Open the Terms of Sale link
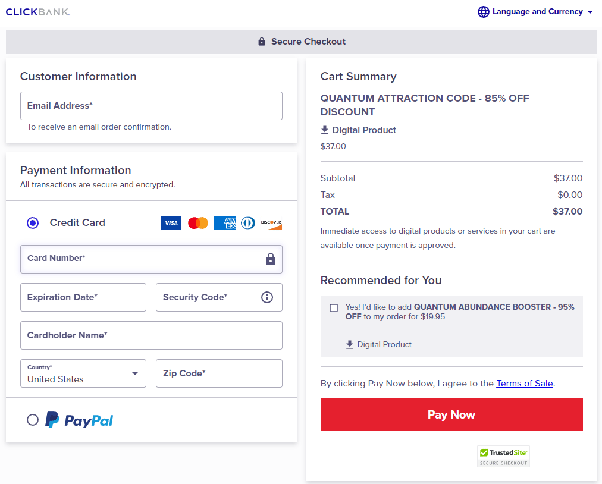Image resolution: width=602 pixels, height=484 pixels. click(x=525, y=384)
